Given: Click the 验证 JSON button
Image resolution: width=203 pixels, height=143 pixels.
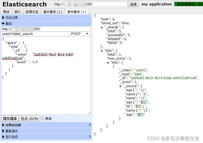Looking at the screenshot, I should 29,119.
